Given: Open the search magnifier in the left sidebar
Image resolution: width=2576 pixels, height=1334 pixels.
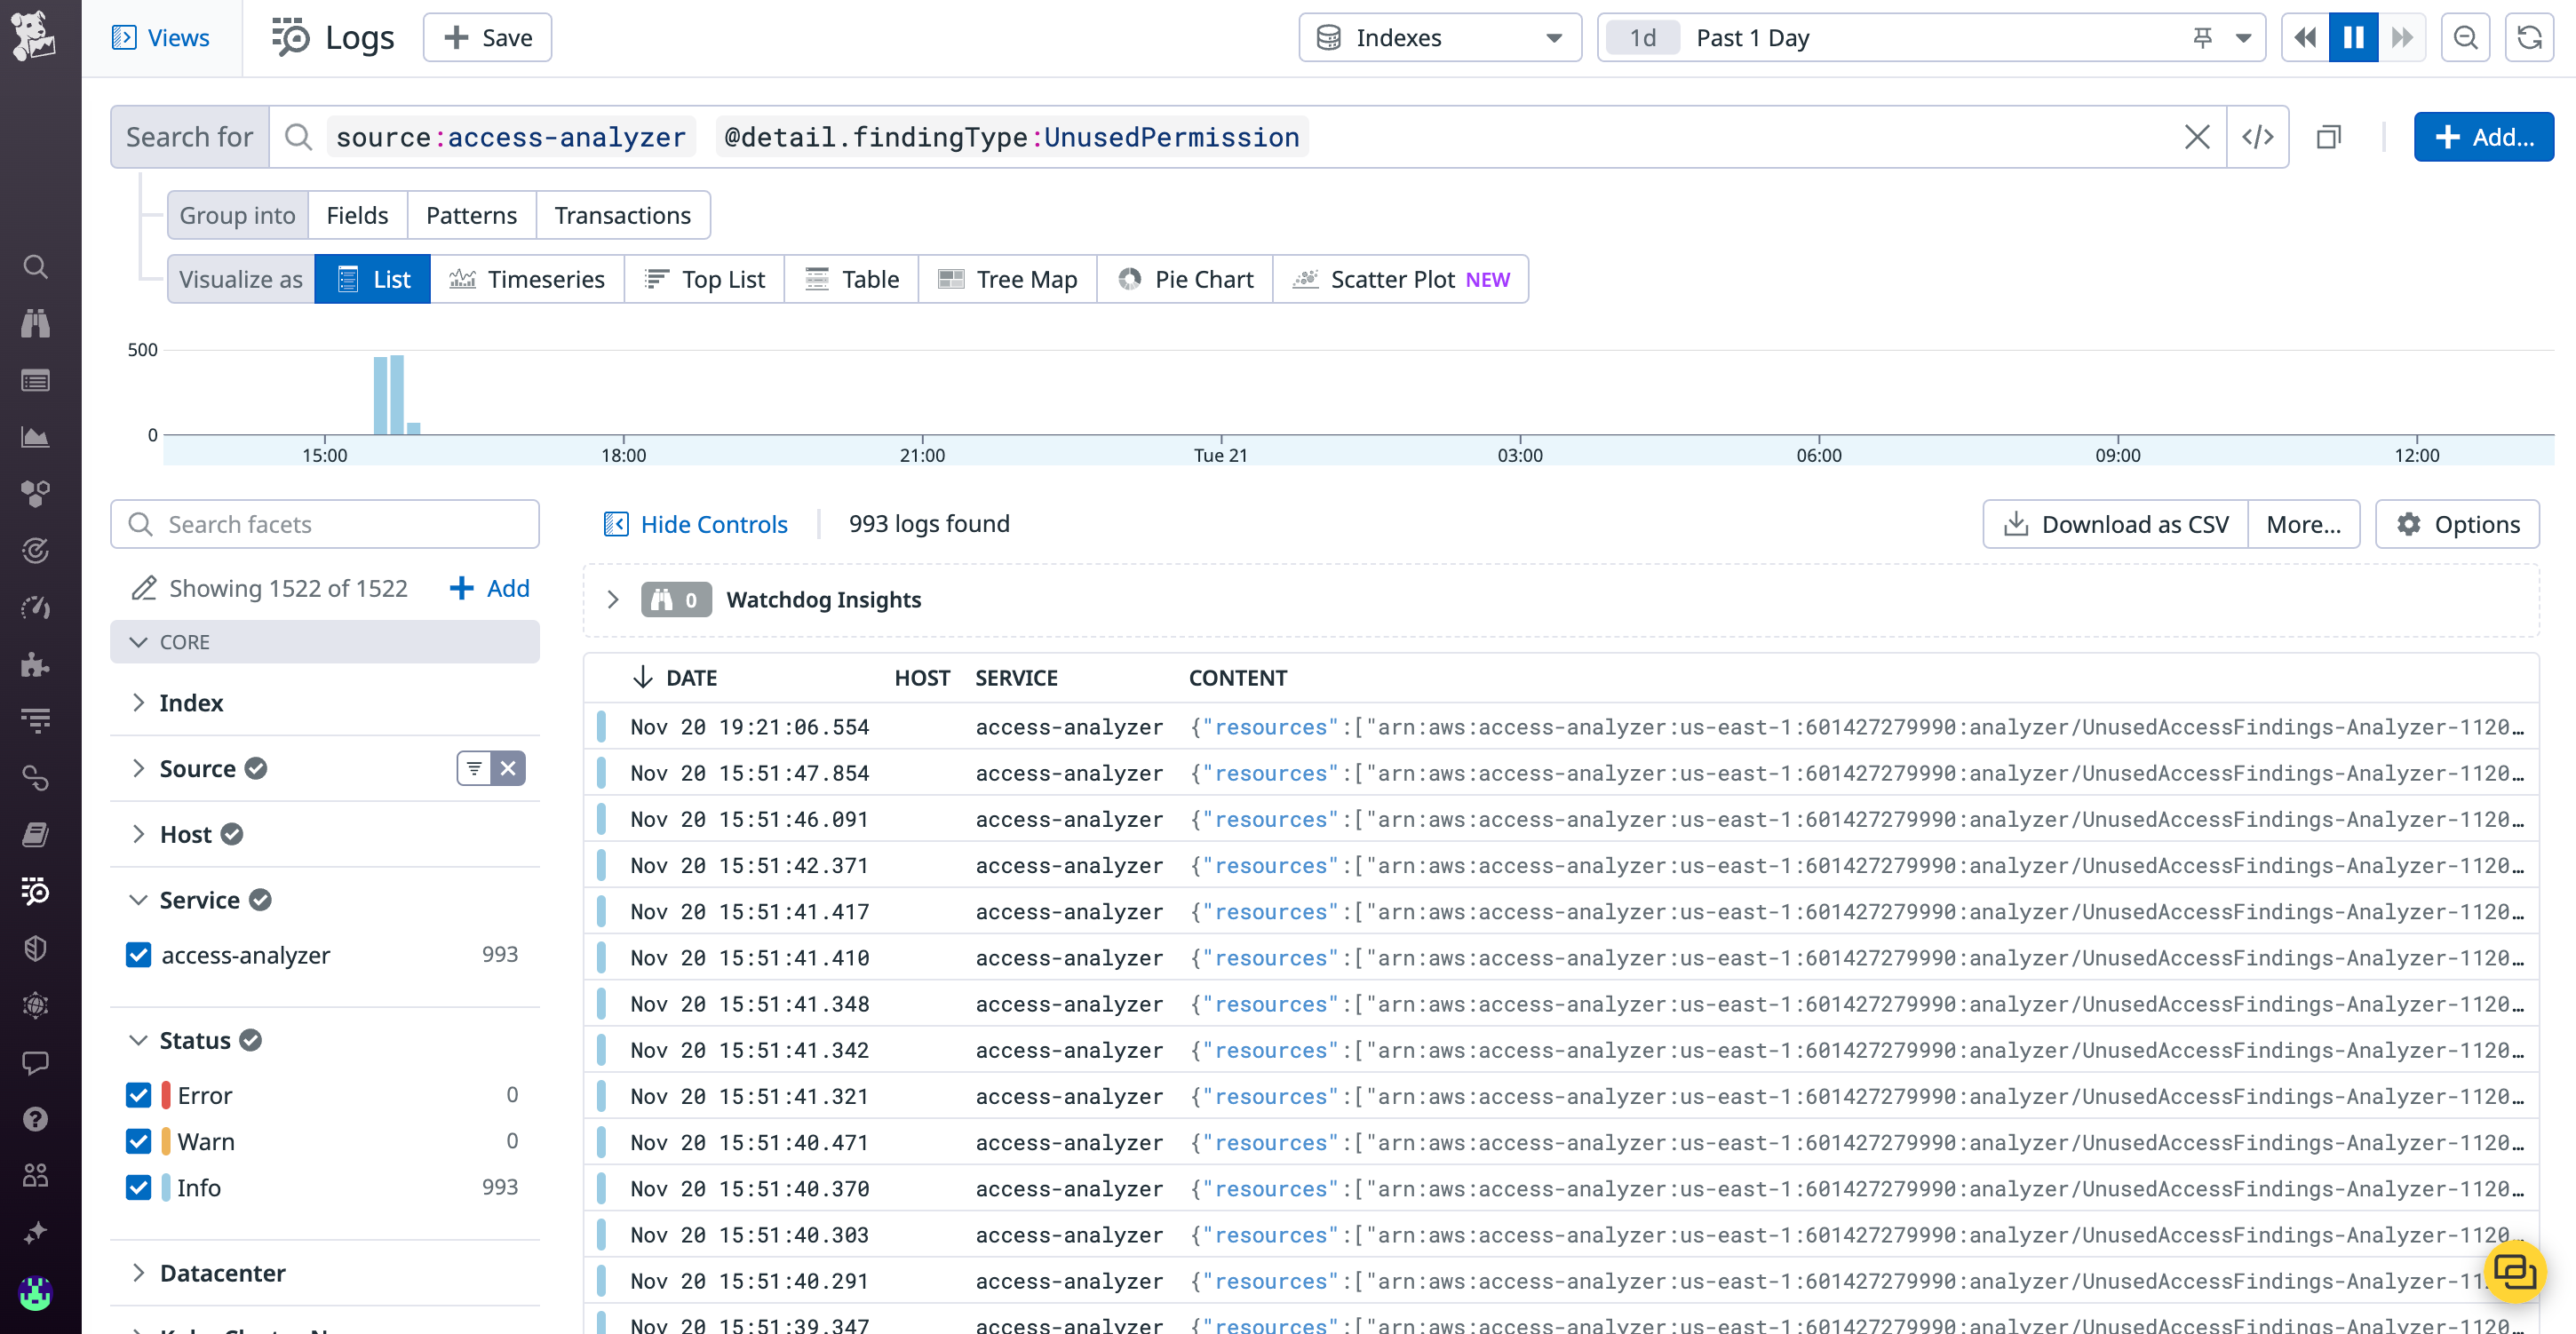Looking at the screenshot, I should coord(36,267).
